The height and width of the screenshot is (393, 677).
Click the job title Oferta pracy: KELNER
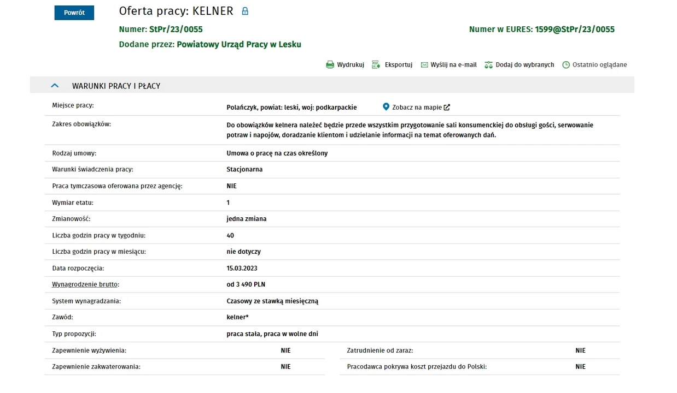[x=176, y=11]
